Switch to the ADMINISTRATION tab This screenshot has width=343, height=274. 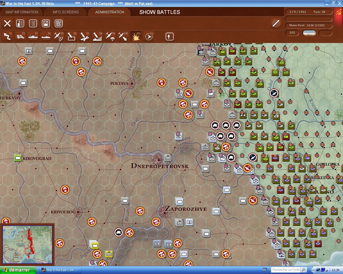110,12
